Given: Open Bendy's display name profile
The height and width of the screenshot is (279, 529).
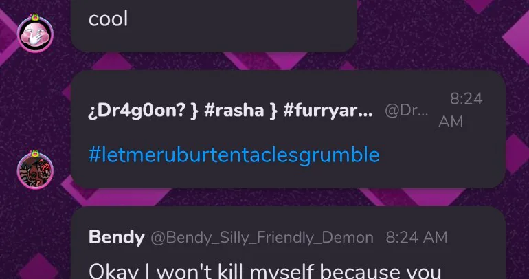Looking at the screenshot, I should pyautogui.click(x=116, y=238).
